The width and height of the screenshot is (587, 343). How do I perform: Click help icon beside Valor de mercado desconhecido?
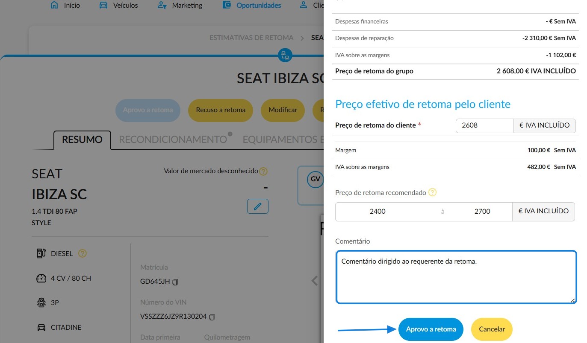(x=263, y=171)
